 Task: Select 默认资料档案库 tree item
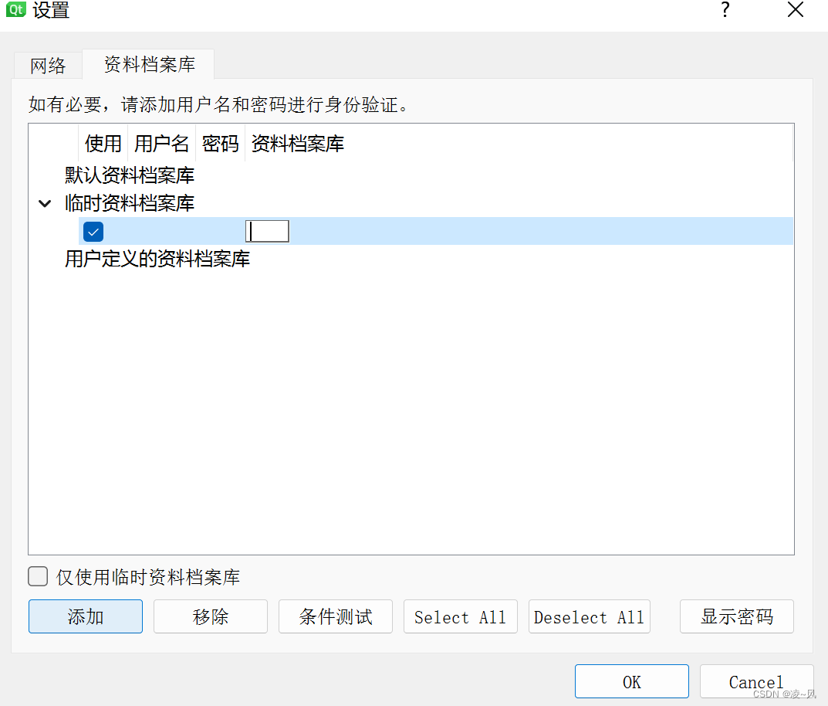[130, 175]
